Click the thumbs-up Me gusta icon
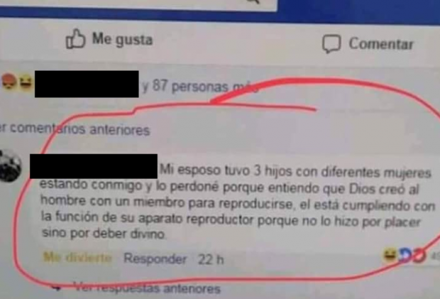 tap(75, 39)
